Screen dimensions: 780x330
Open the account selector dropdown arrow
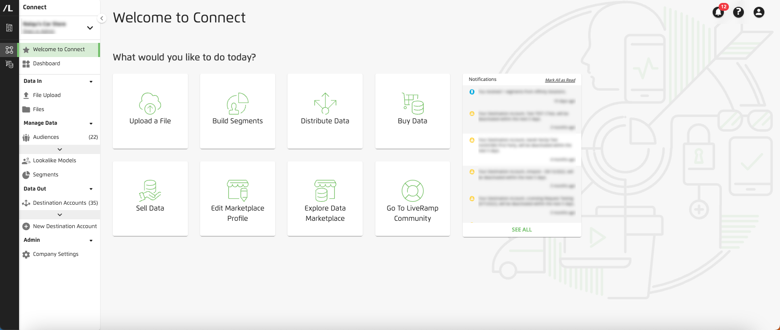pyautogui.click(x=90, y=28)
